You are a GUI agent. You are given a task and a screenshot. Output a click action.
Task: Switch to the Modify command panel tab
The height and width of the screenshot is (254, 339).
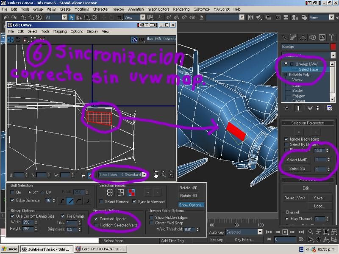(x=293, y=37)
